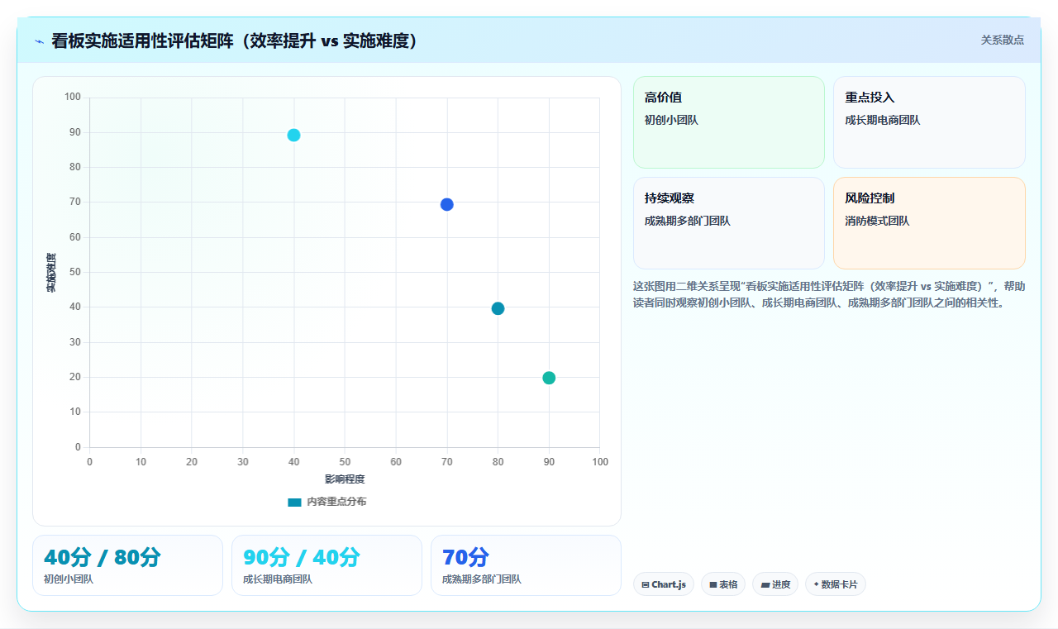This screenshot has width=1058, height=629.
Task: Click the 关系散点 label in header
Action: [1003, 40]
